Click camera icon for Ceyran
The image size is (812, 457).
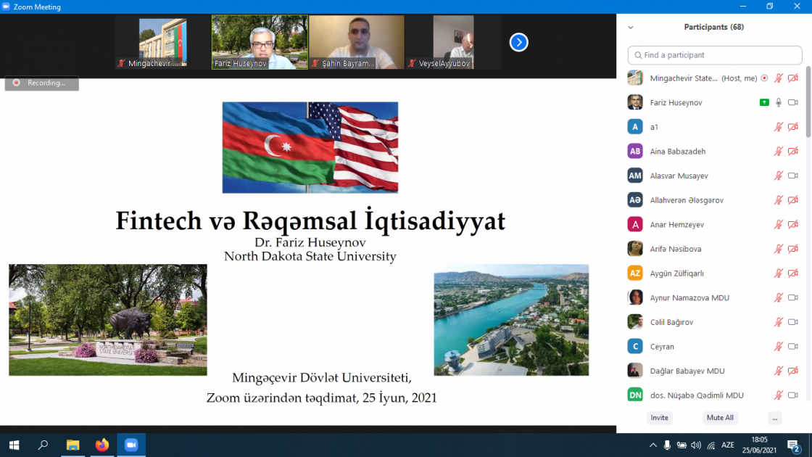(793, 346)
